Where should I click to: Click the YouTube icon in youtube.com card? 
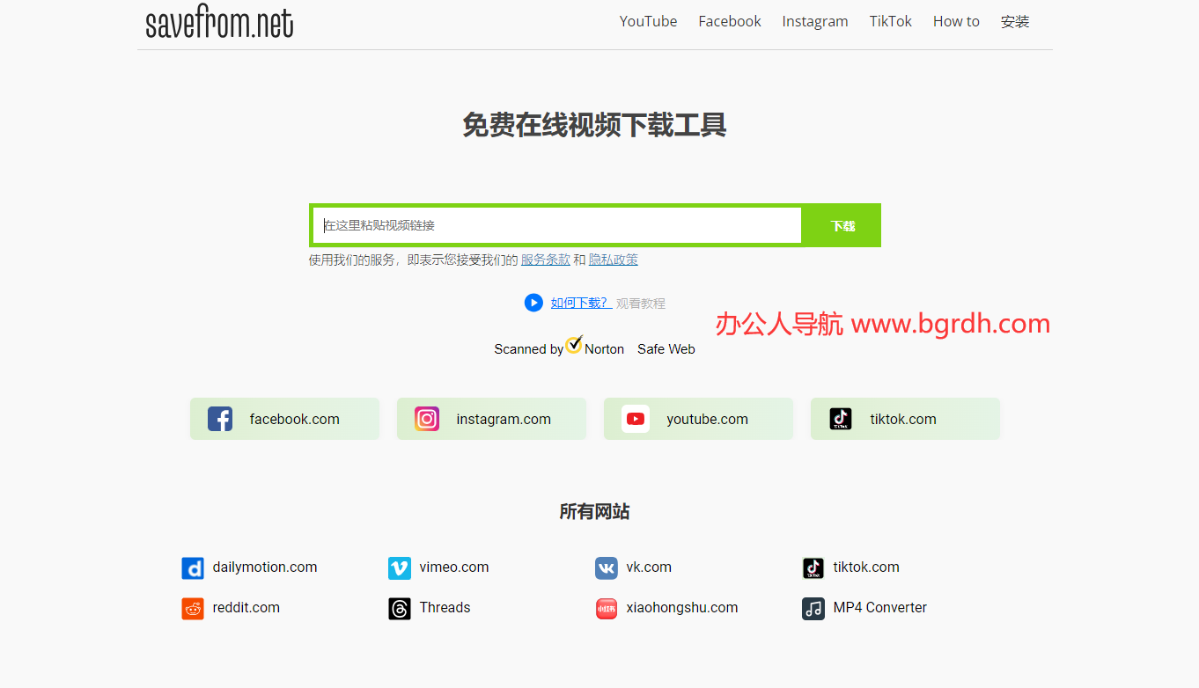coord(635,419)
